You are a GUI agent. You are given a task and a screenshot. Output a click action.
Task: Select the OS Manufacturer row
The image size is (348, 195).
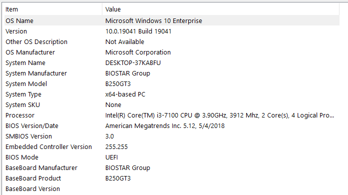[x=172, y=52]
